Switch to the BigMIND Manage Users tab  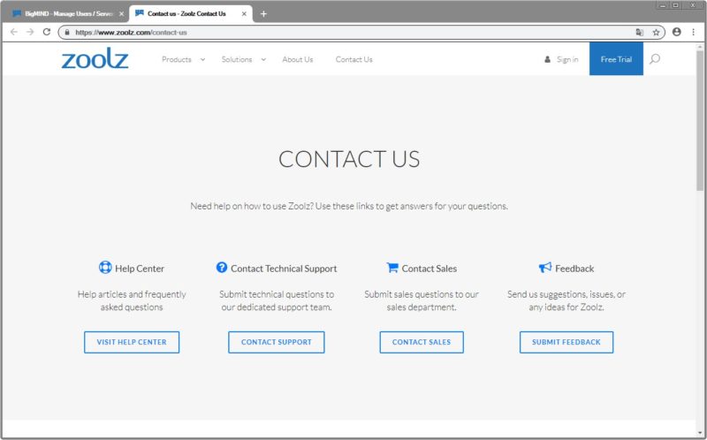click(68, 14)
